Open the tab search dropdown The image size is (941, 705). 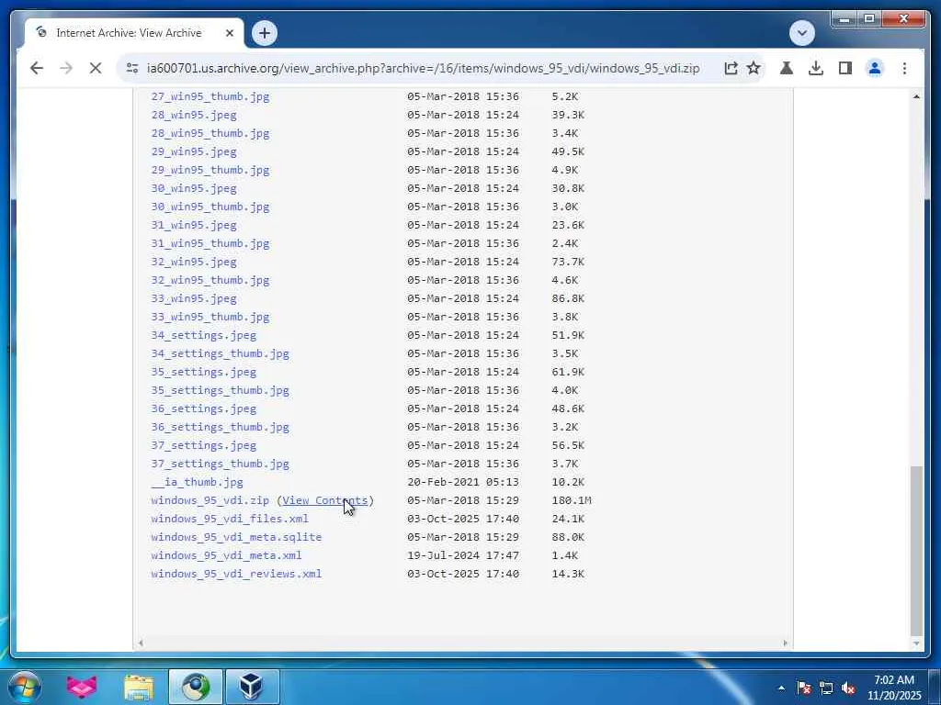pos(802,33)
